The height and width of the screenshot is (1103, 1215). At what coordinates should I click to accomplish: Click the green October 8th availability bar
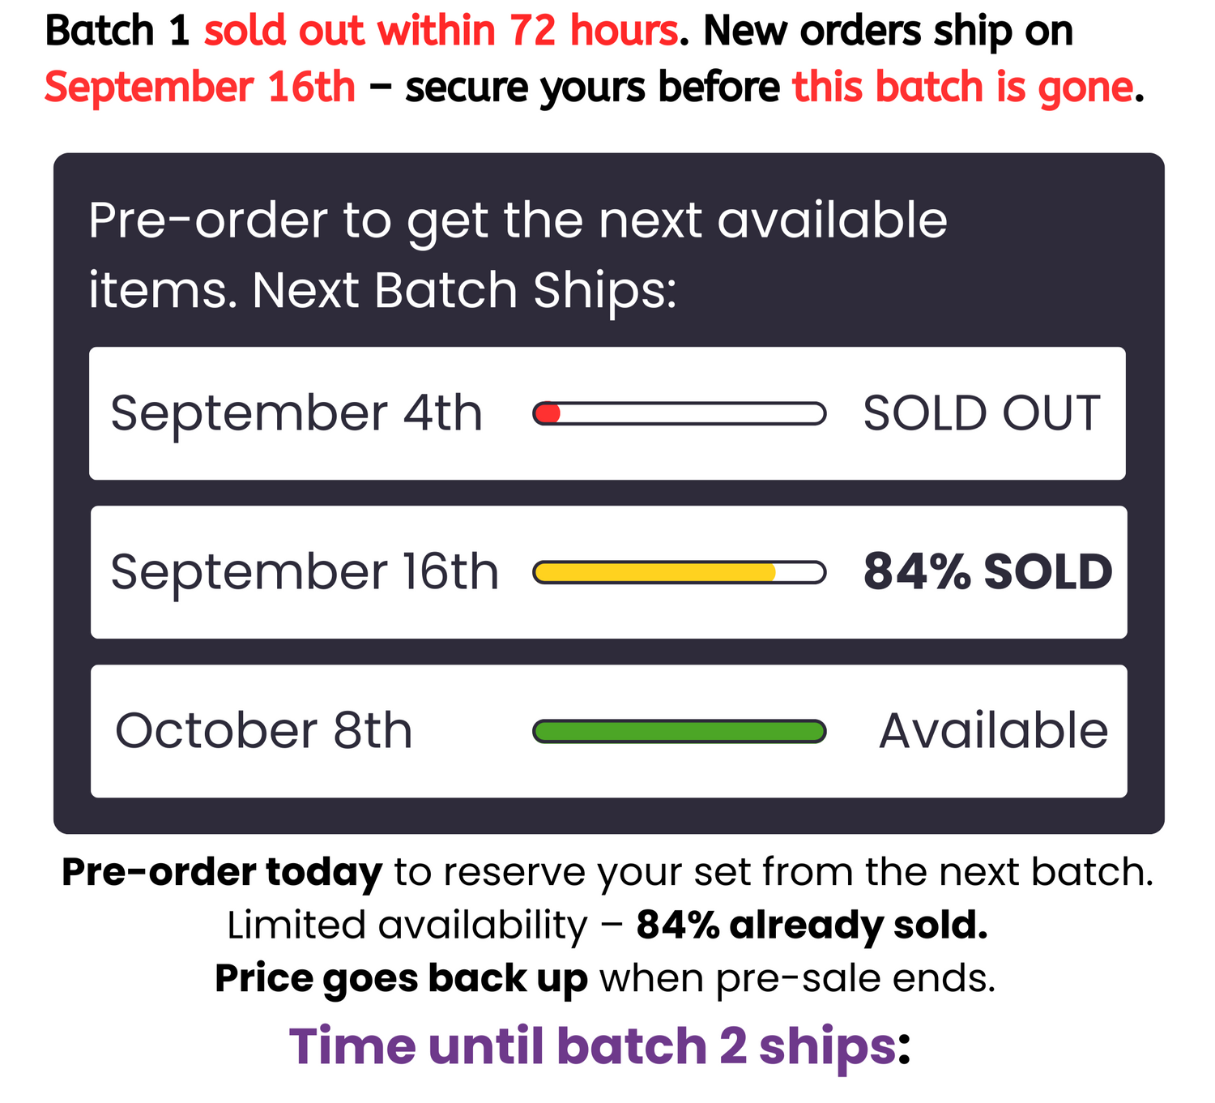point(679,732)
